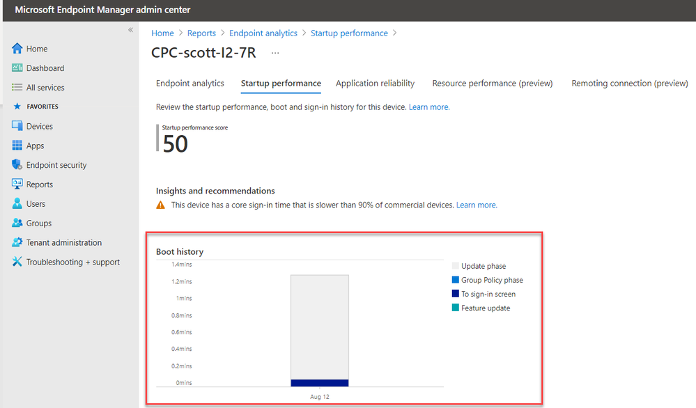Click the Microsoft Endpoint Manager admin center title
Viewport: 696px width, 408px height.
click(102, 10)
